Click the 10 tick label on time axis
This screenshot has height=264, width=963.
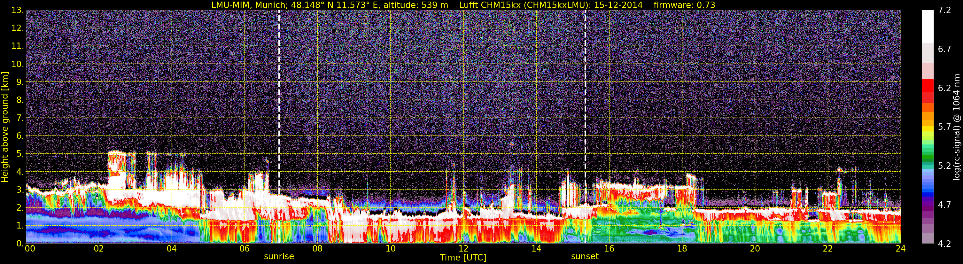pos(390,249)
